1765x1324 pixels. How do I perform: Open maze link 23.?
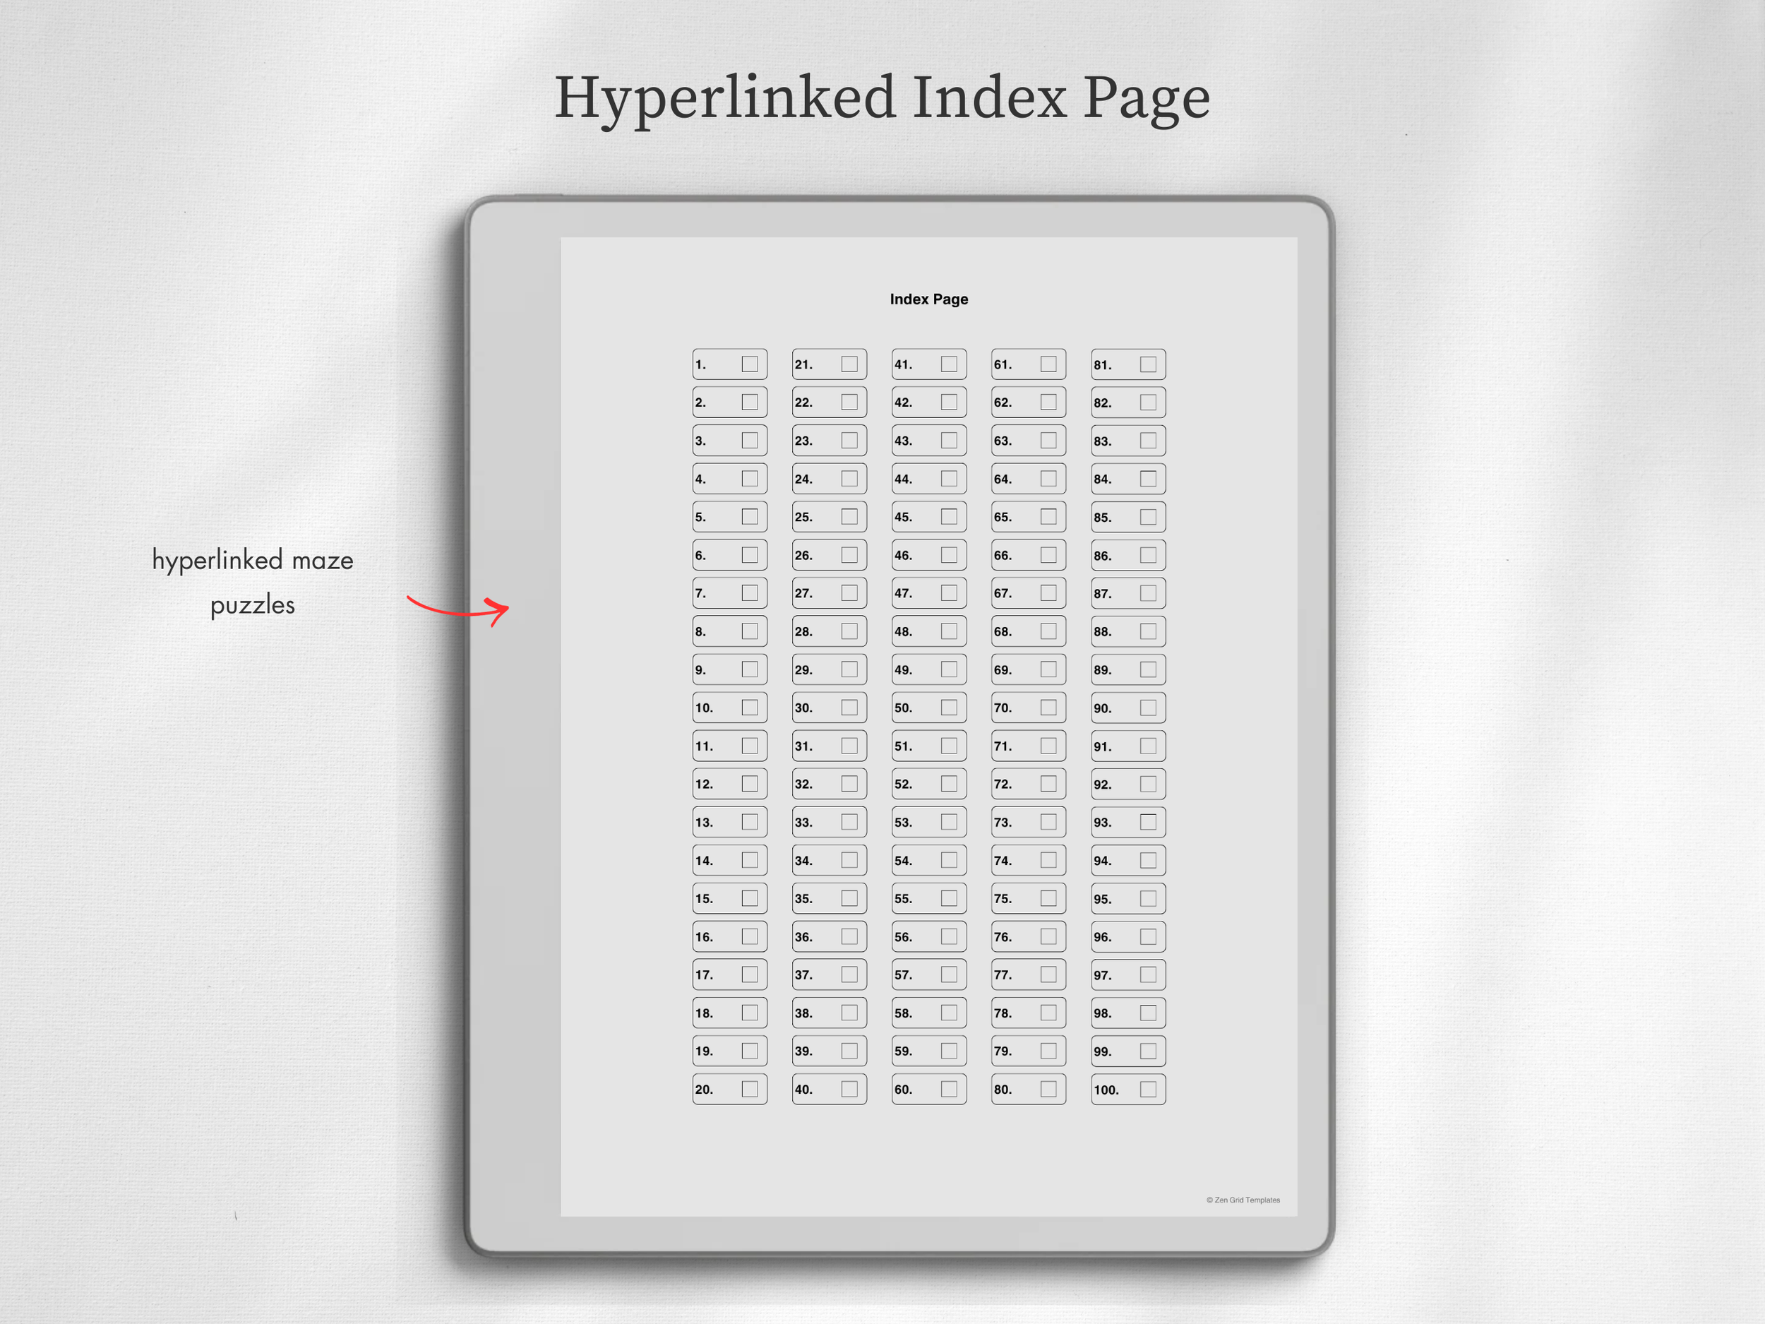coord(829,441)
